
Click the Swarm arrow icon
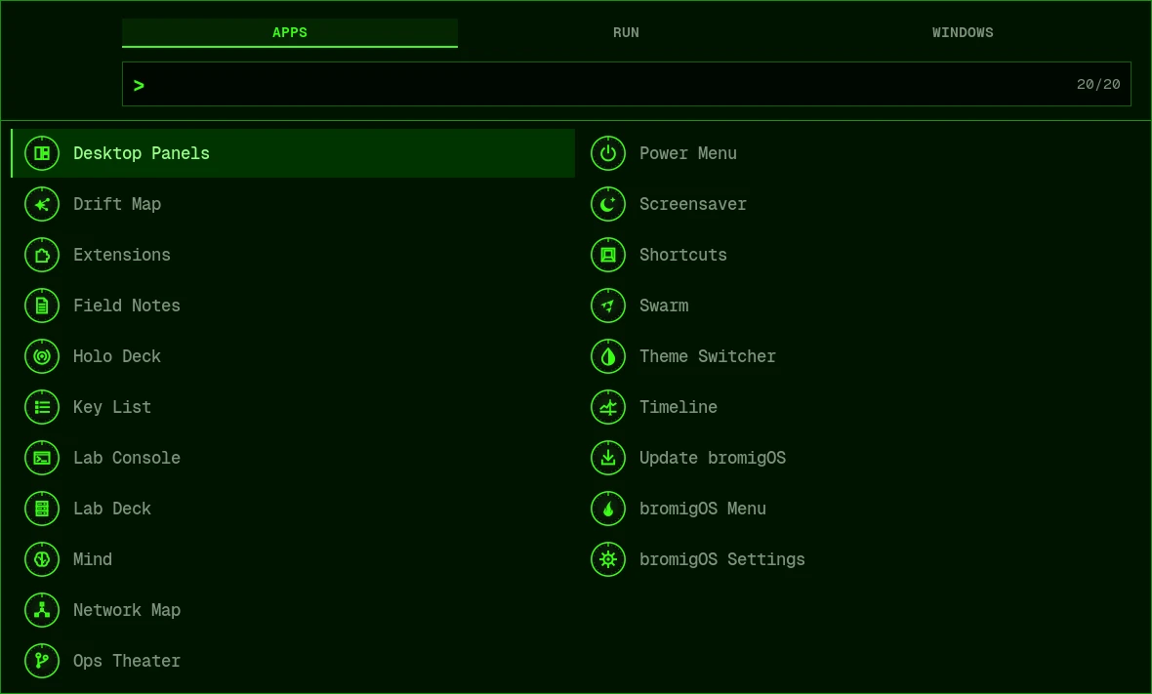(x=607, y=306)
